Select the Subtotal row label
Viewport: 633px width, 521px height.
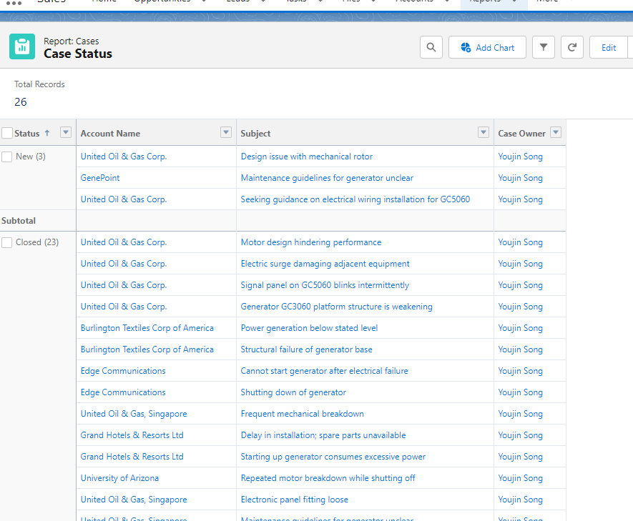[19, 221]
